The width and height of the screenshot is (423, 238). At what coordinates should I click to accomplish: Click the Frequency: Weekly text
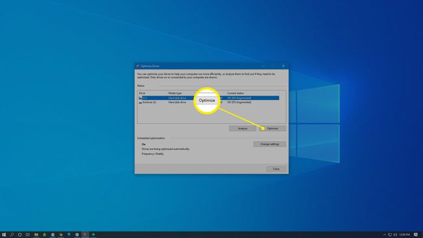(x=153, y=154)
